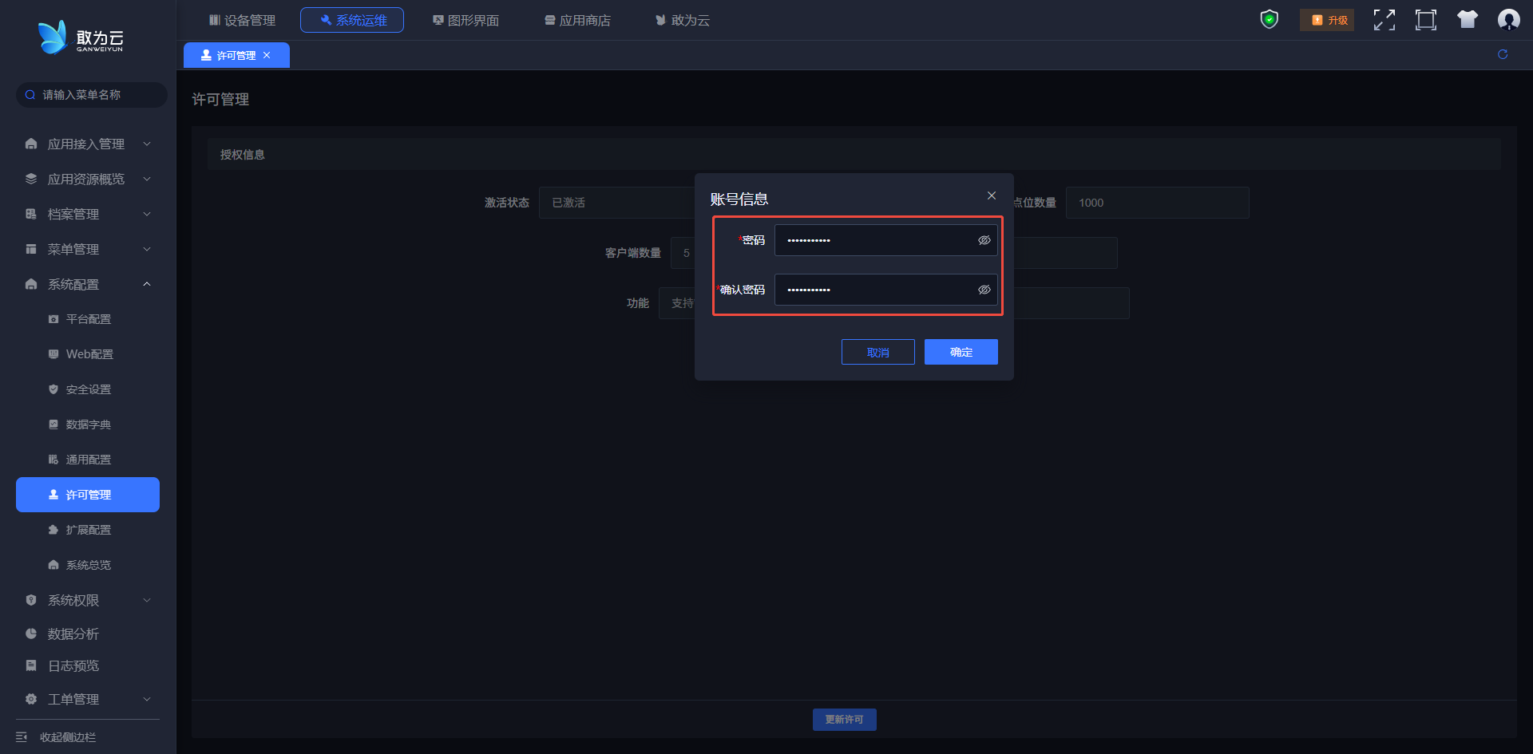Viewport: 1533px width, 754px height.
Task: Expand the 菜单管理 menu chevron
Action: tap(147, 250)
